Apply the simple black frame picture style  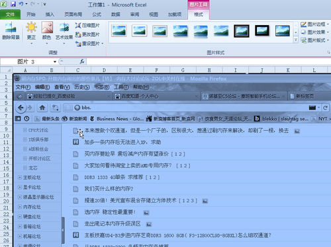pos(283,30)
